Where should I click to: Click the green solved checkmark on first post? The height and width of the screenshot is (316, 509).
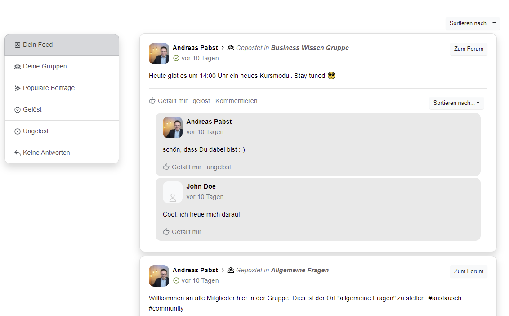pyautogui.click(x=176, y=58)
